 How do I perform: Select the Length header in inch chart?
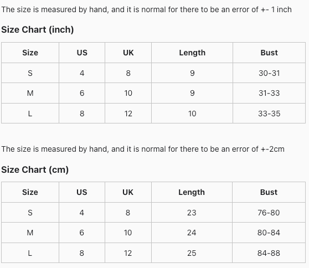tap(192, 53)
